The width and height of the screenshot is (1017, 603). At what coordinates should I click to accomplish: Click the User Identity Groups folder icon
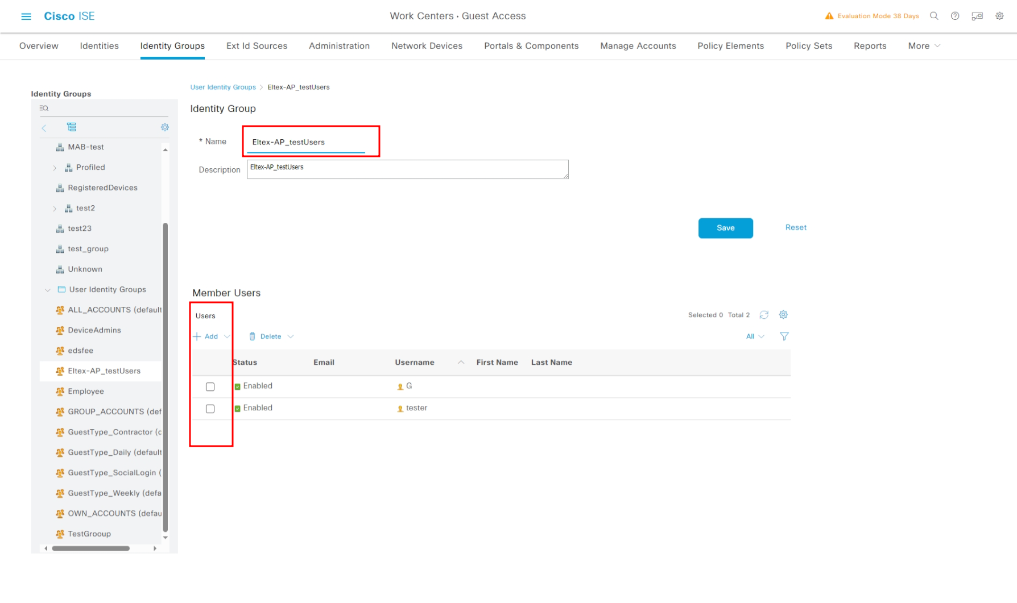[61, 289]
